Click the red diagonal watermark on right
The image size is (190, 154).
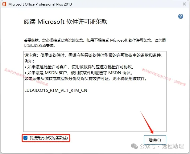(163, 77)
